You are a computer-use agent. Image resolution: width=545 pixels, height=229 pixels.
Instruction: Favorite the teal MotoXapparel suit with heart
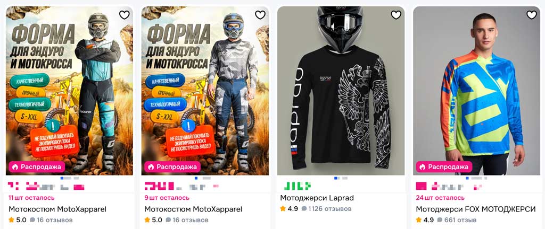coord(124,14)
